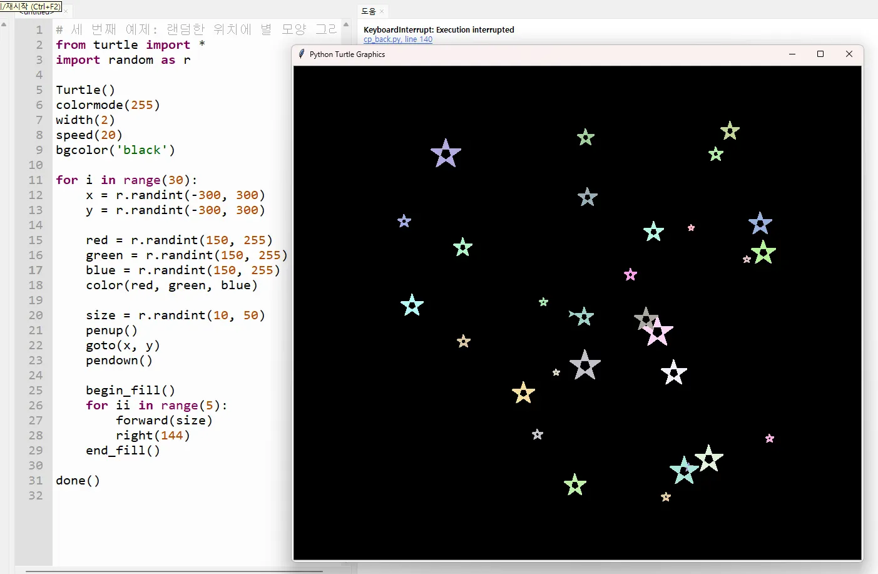Click the line 'pendown()'
Image resolution: width=878 pixels, height=574 pixels.
click(119, 360)
